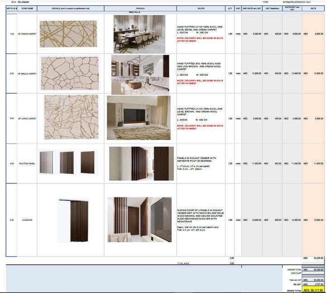326x293 pixels.
Task: Click the cladding sliding door drawing
Action: tap(72, 220)
